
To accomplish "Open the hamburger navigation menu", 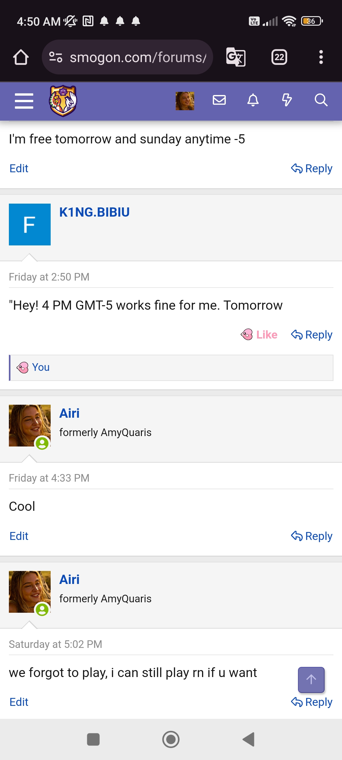I will (x=24, y=101).
